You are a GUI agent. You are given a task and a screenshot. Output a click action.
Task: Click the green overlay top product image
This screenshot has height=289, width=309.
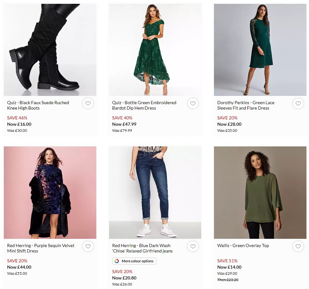pos(260,192)
